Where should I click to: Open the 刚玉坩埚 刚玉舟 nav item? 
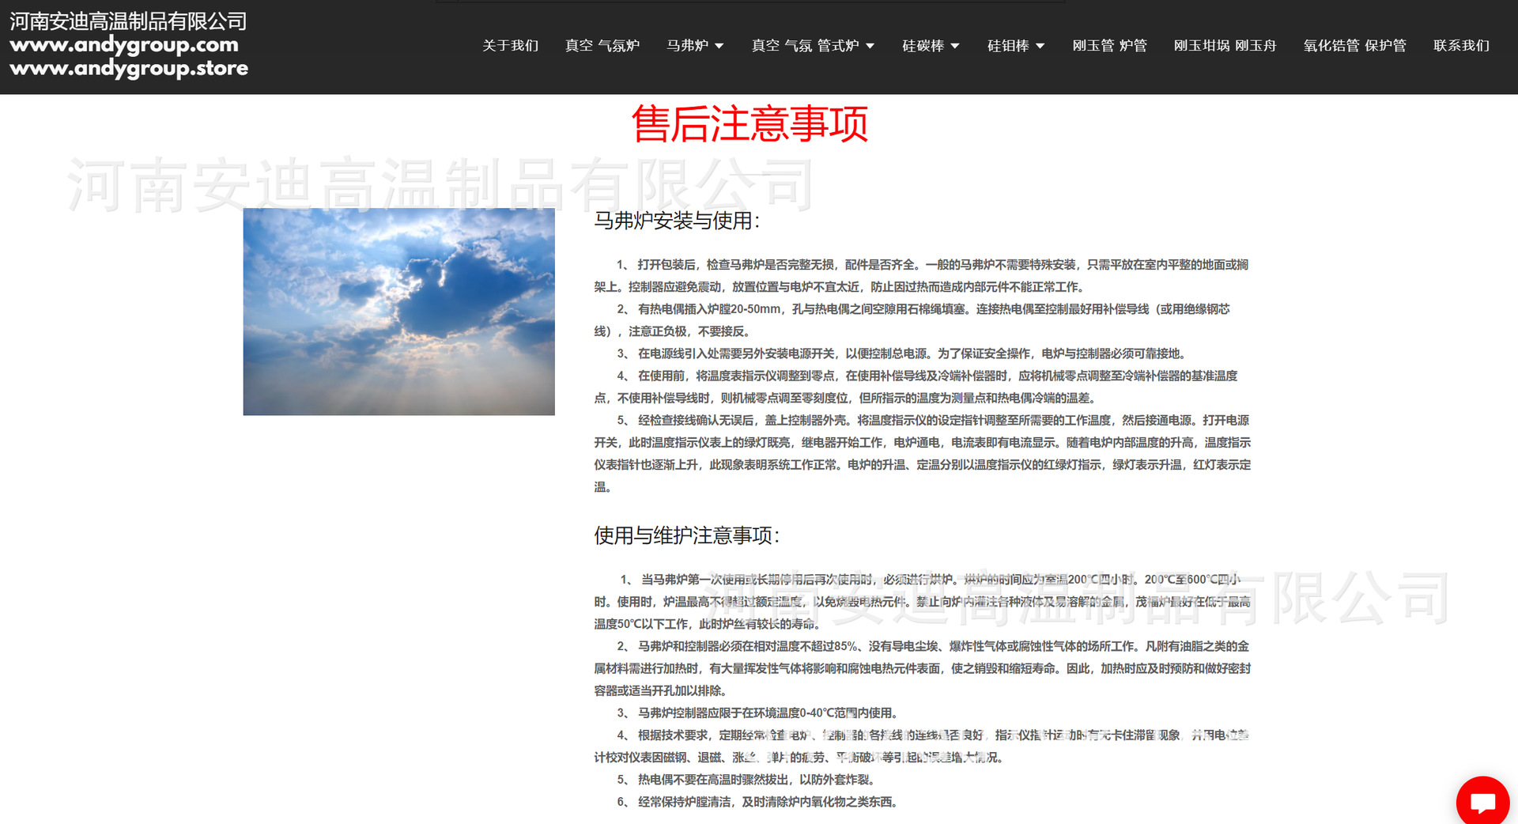coord(1225,46)
